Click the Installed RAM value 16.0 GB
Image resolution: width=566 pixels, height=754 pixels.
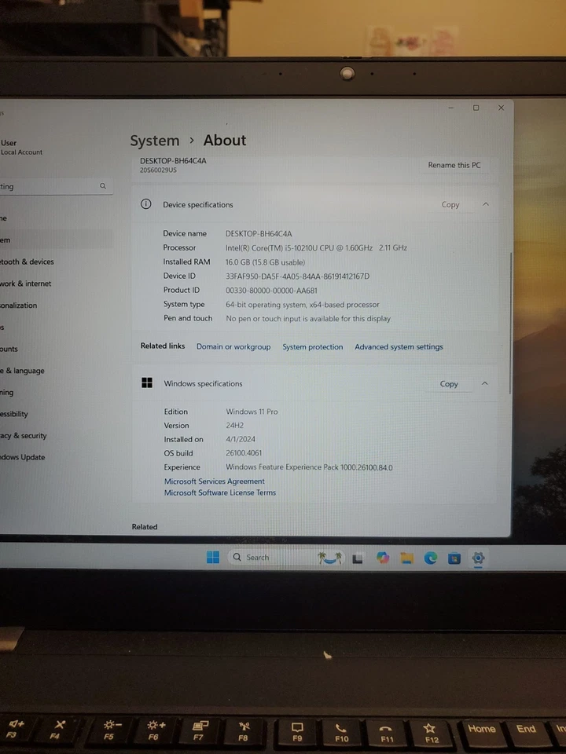click(265, 262)
